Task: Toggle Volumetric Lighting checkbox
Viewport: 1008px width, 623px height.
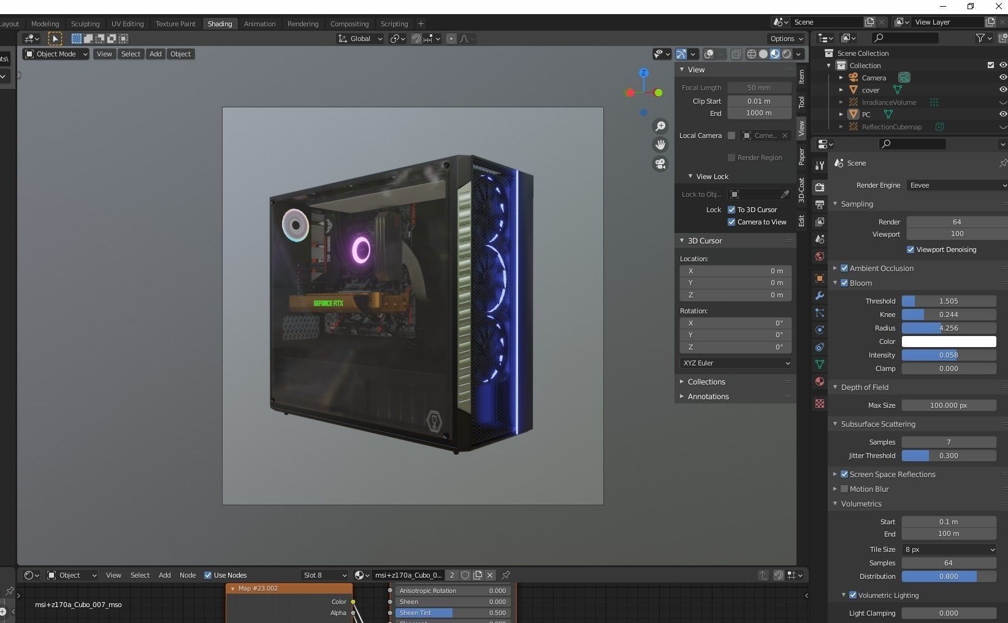Action: (x=853, y=595)
